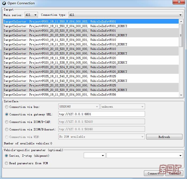Open the Main series dropdown

(x=31, y=15)
